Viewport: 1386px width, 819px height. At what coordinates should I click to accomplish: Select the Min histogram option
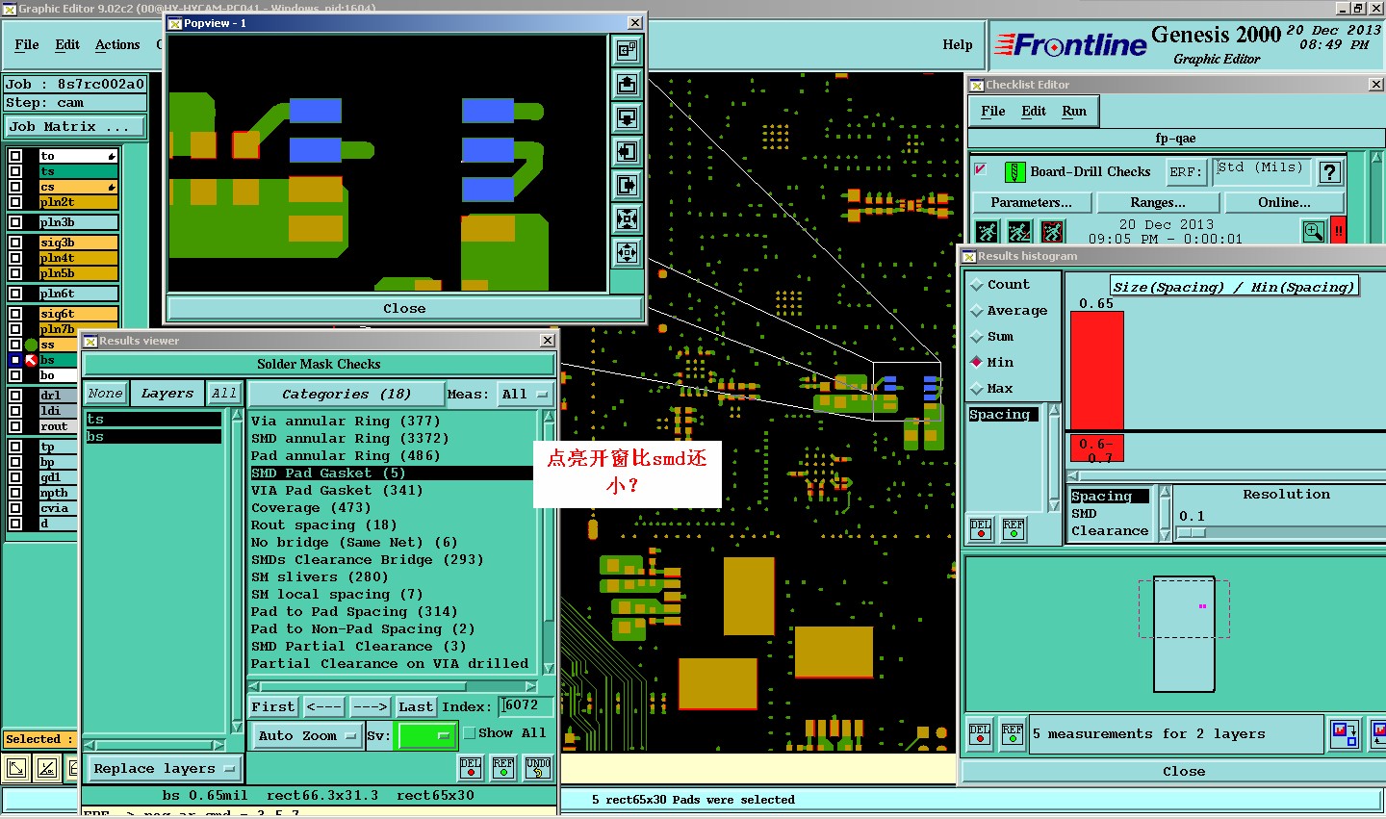(x=992, y=363)
